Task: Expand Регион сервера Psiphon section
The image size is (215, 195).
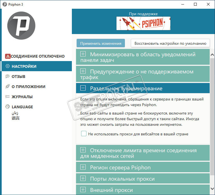Action: (x=143, y=167)
